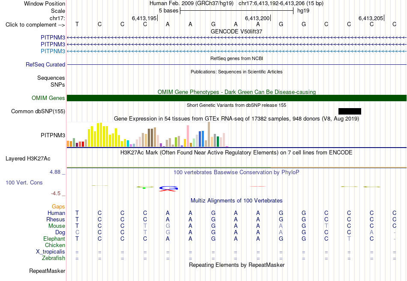Screen dimensions: 407x281
Task: Click '100 vertebrates Basewise Conservation by PhyloP' title
Action: [x=236, y=172]
